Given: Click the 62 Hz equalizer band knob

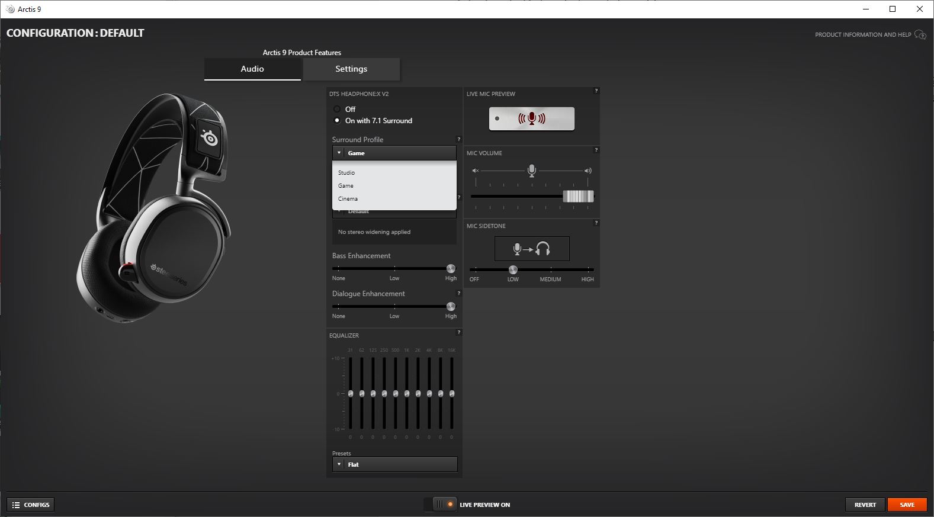Looking at the screenshot, I should pos(362,393).
